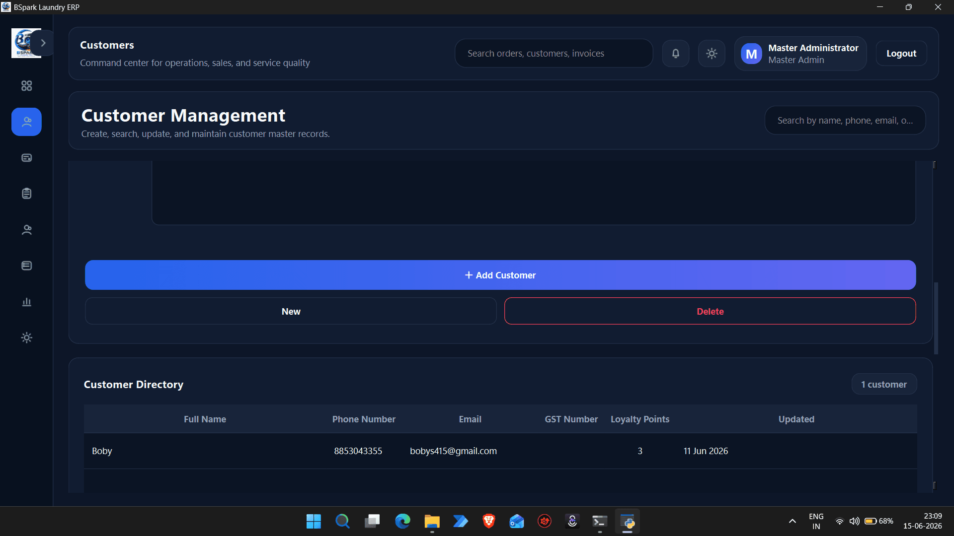Click the New button
This screenshot has height=536, width=954.
(291, 311)
